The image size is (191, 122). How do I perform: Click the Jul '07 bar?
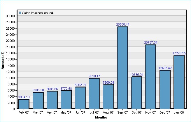(x=94, y=94)
